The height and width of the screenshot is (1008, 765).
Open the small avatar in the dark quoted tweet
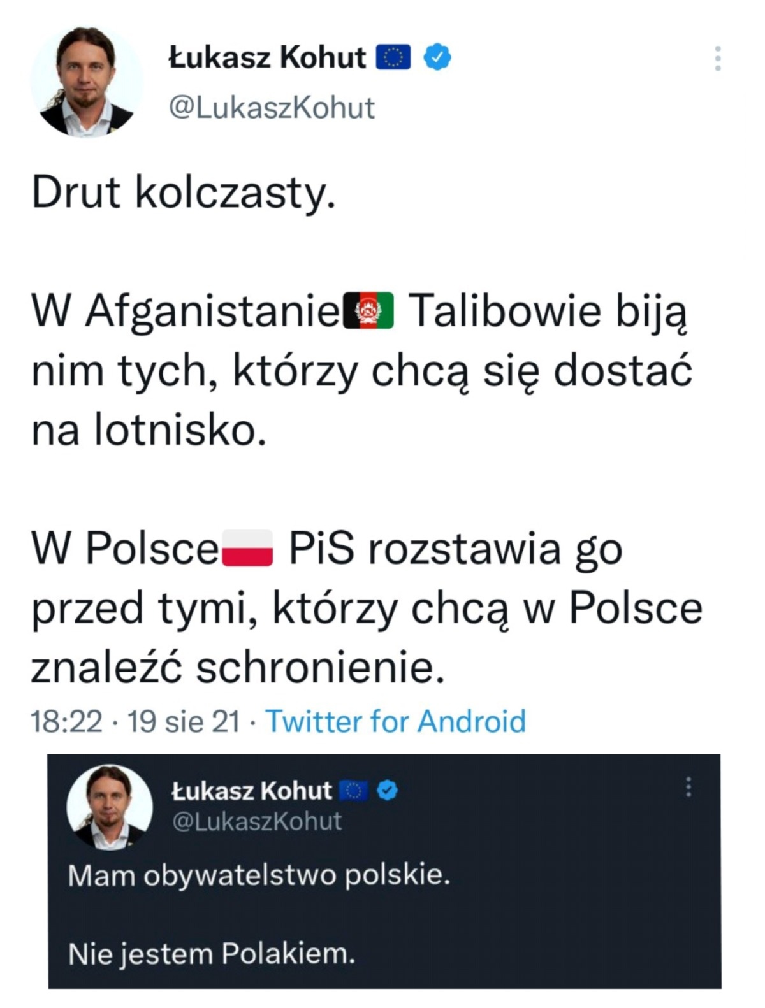pos(110,807)
